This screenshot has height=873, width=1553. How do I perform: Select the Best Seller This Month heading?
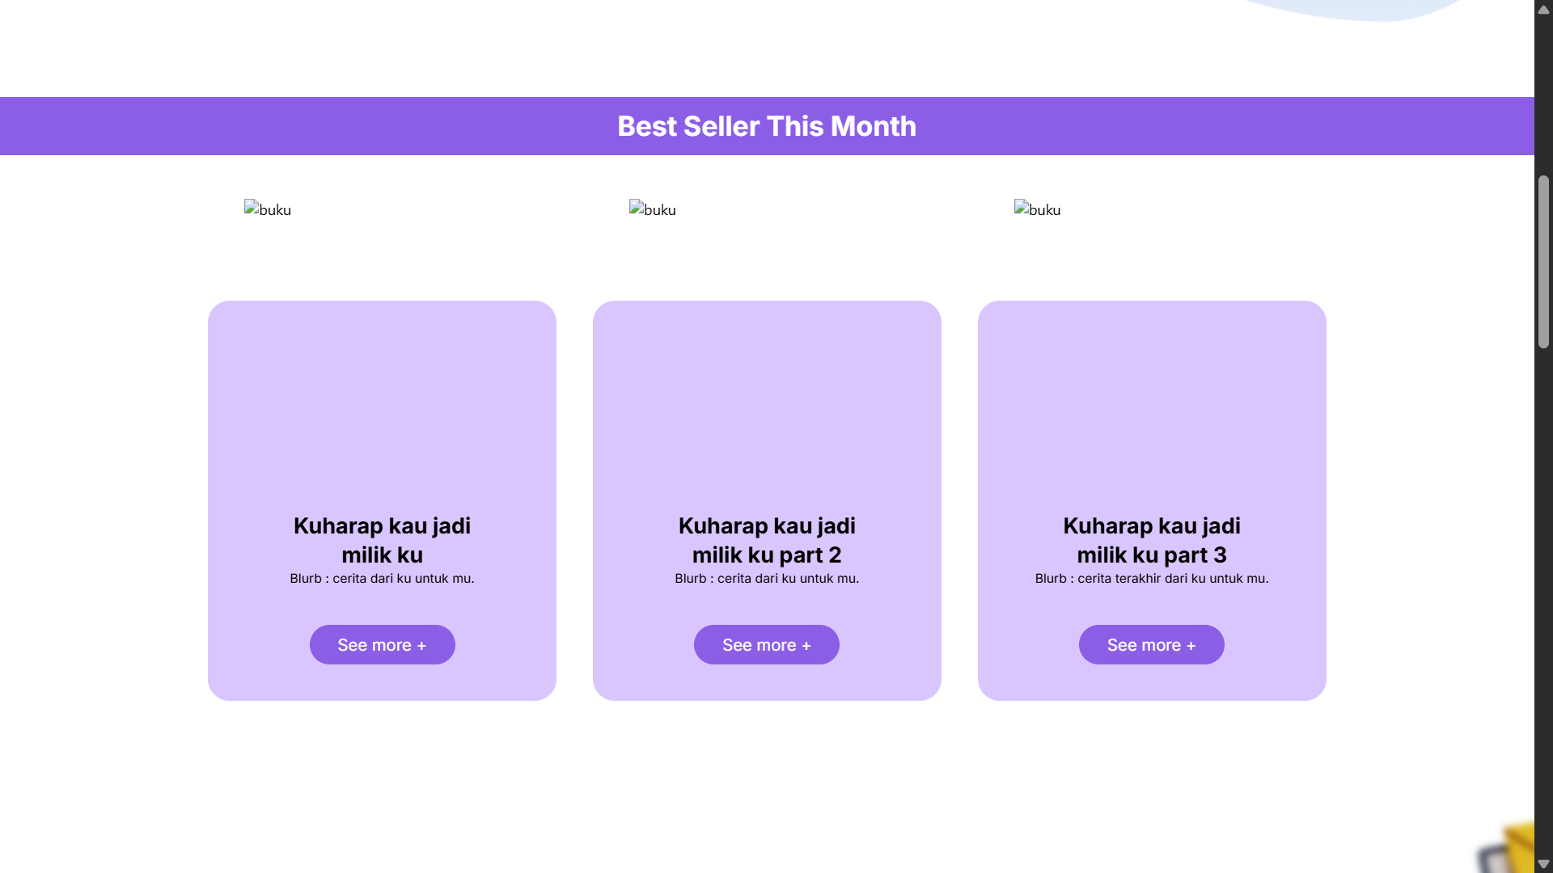click(767, 126)
